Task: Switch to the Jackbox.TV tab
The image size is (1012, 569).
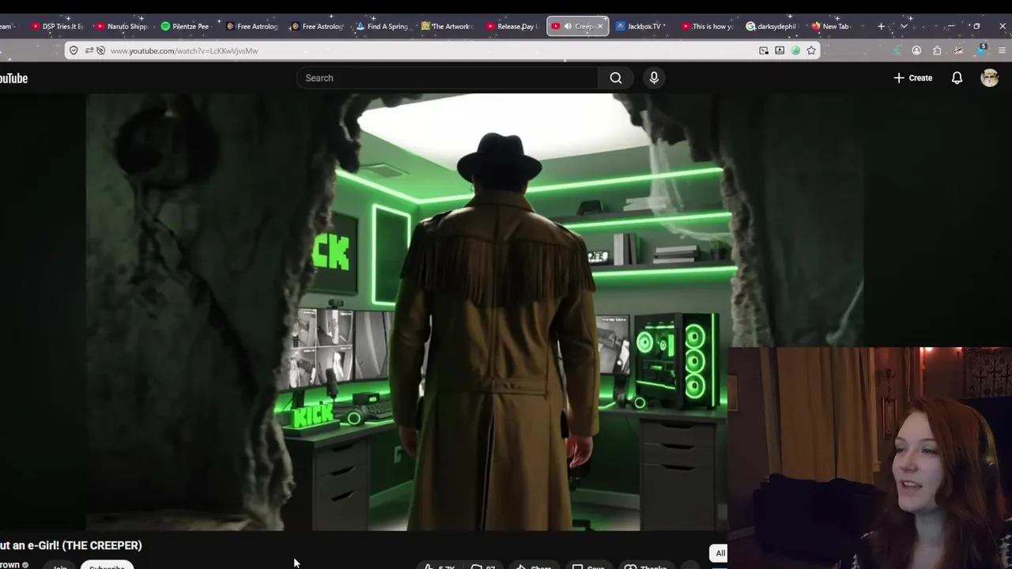Action: [x=643, y=26]
